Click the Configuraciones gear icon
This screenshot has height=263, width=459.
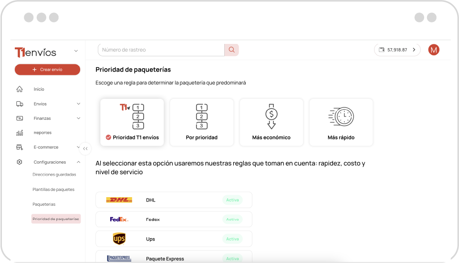click(x=19, y=162)
